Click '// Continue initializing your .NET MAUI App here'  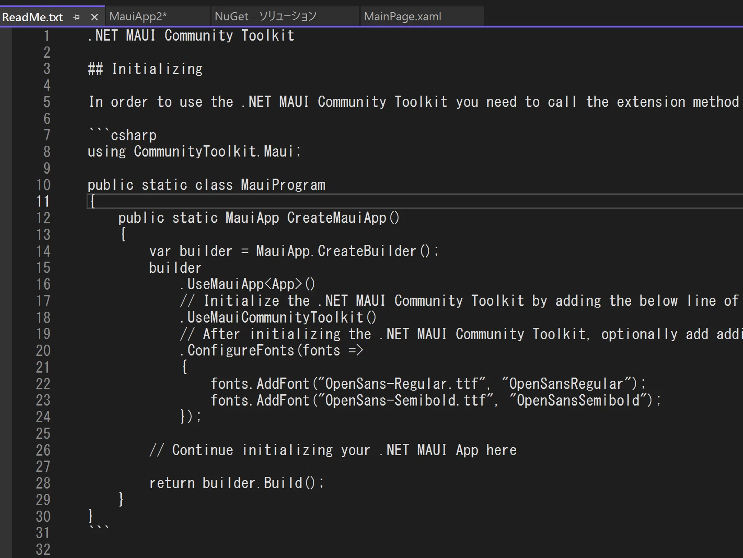(x=333, y=450)
